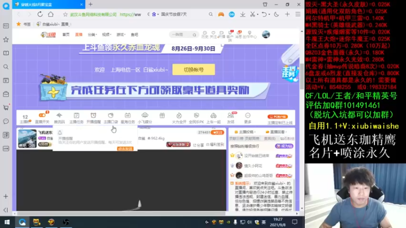
Task: Open the 书签 bookmarks folder
Action: (24, 24)
